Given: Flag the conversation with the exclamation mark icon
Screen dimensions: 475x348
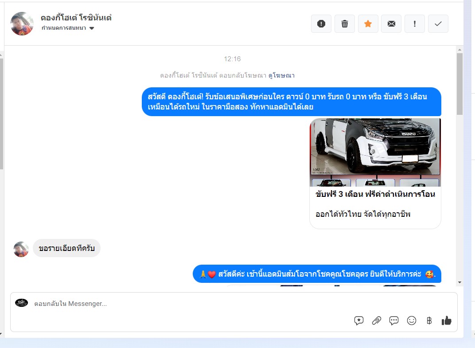Looking at the screenshot, I should coord(415,23).
